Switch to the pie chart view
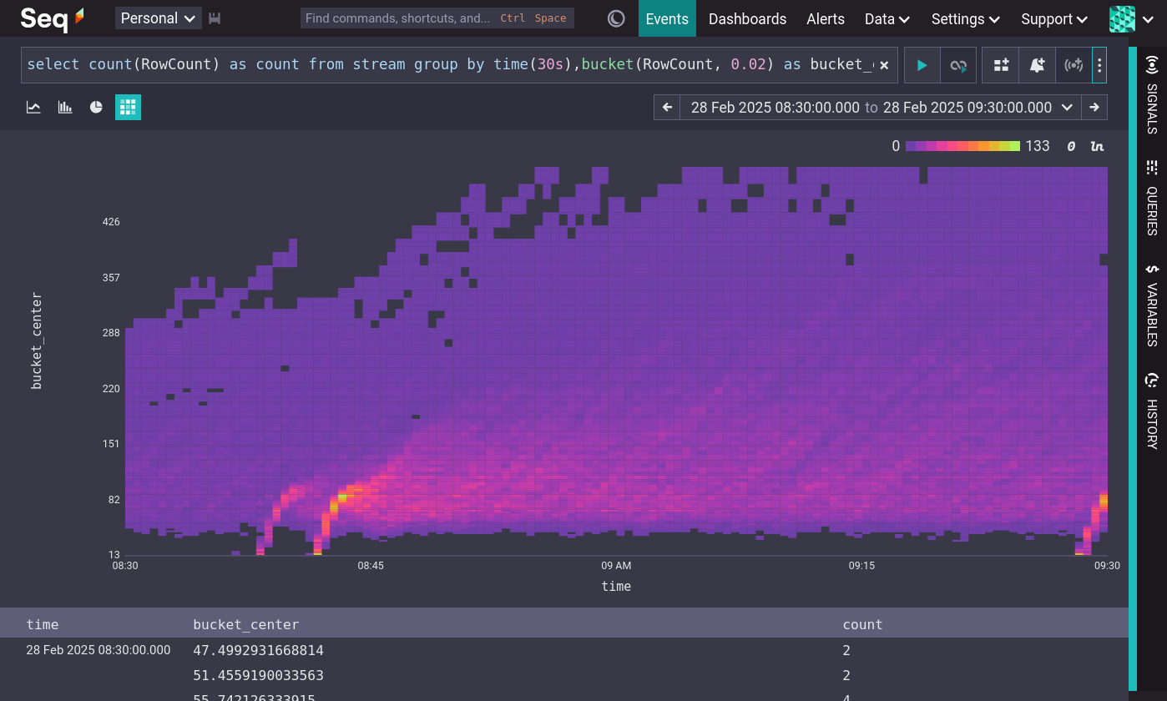This screenshot has height=701, width=1167. tap(96, 107)
